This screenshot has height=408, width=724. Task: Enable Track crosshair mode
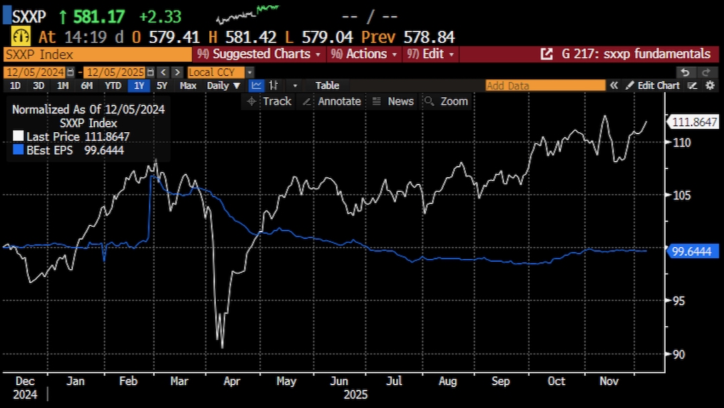tap(269, 101)
